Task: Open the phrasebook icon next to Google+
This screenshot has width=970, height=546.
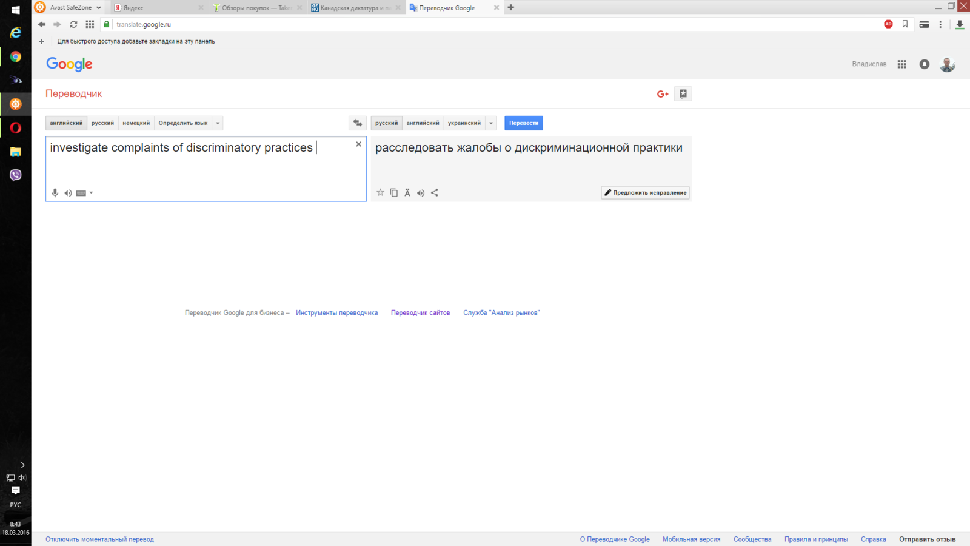Action: pyautogui.click(x=683, y=94)
